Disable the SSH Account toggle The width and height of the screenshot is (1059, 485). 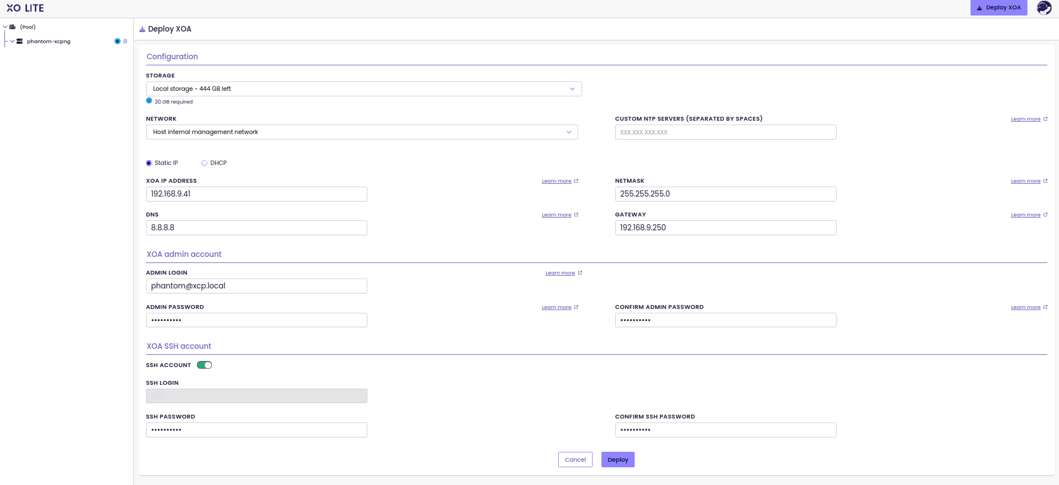204,365
